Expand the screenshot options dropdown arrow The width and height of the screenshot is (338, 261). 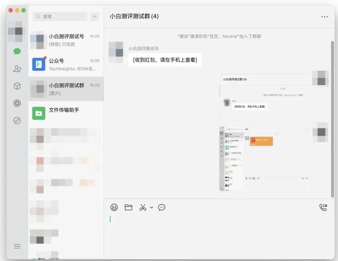coord(151,207)
